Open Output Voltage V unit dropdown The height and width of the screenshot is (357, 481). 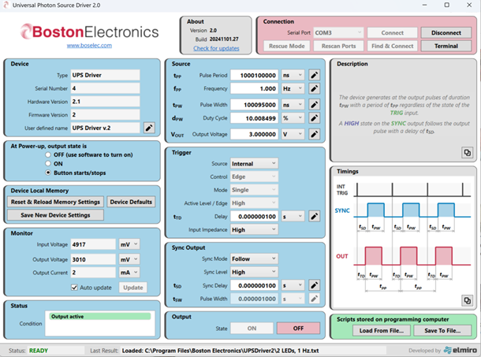tap(293, 134)
